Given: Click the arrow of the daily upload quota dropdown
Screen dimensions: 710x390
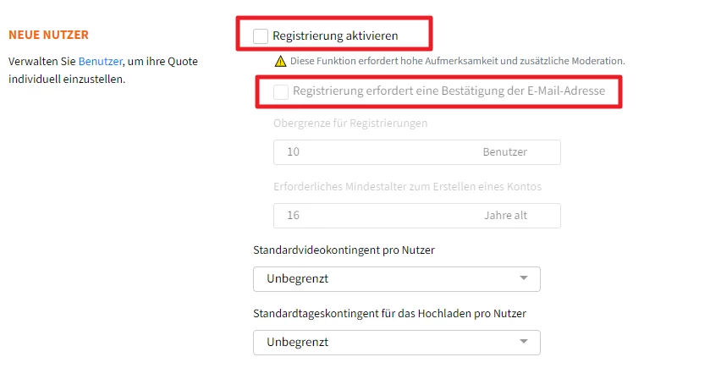Looking at the screenshot, I should [524, 342].
